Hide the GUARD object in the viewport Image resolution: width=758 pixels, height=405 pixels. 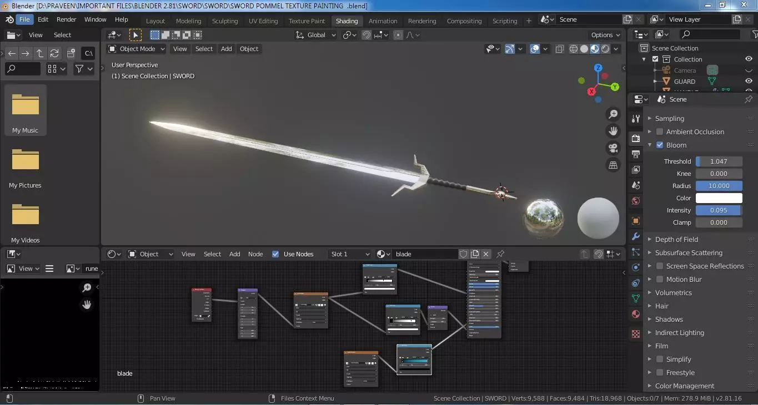[x=749, y=82]
